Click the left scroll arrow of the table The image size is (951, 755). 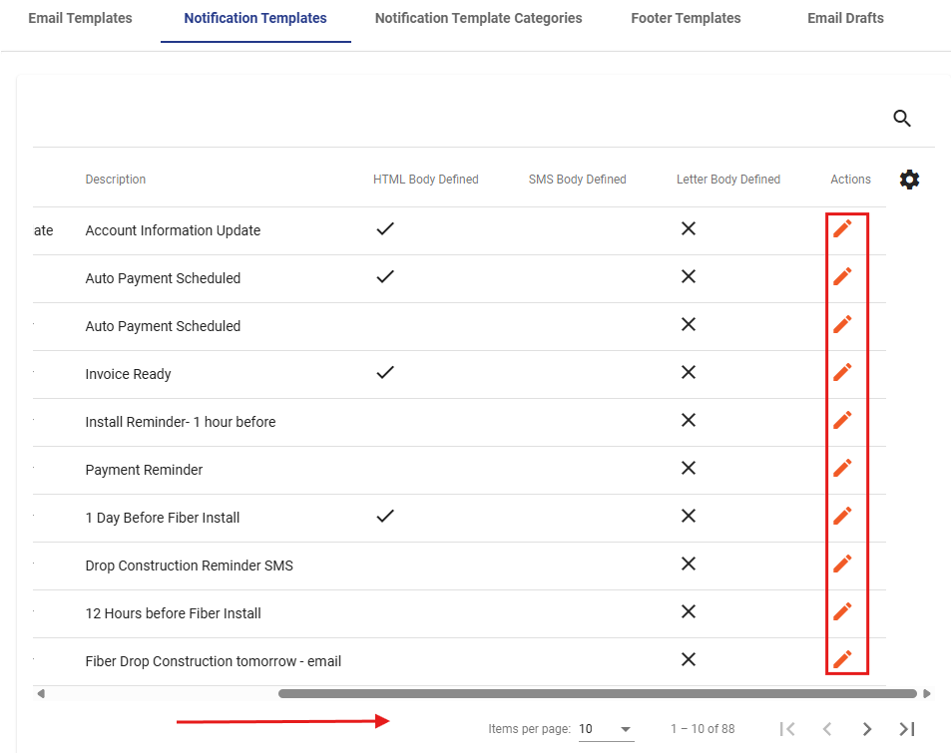41,693
